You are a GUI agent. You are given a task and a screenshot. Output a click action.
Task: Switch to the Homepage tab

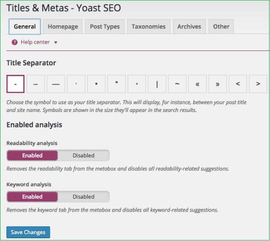pos(63,27)
